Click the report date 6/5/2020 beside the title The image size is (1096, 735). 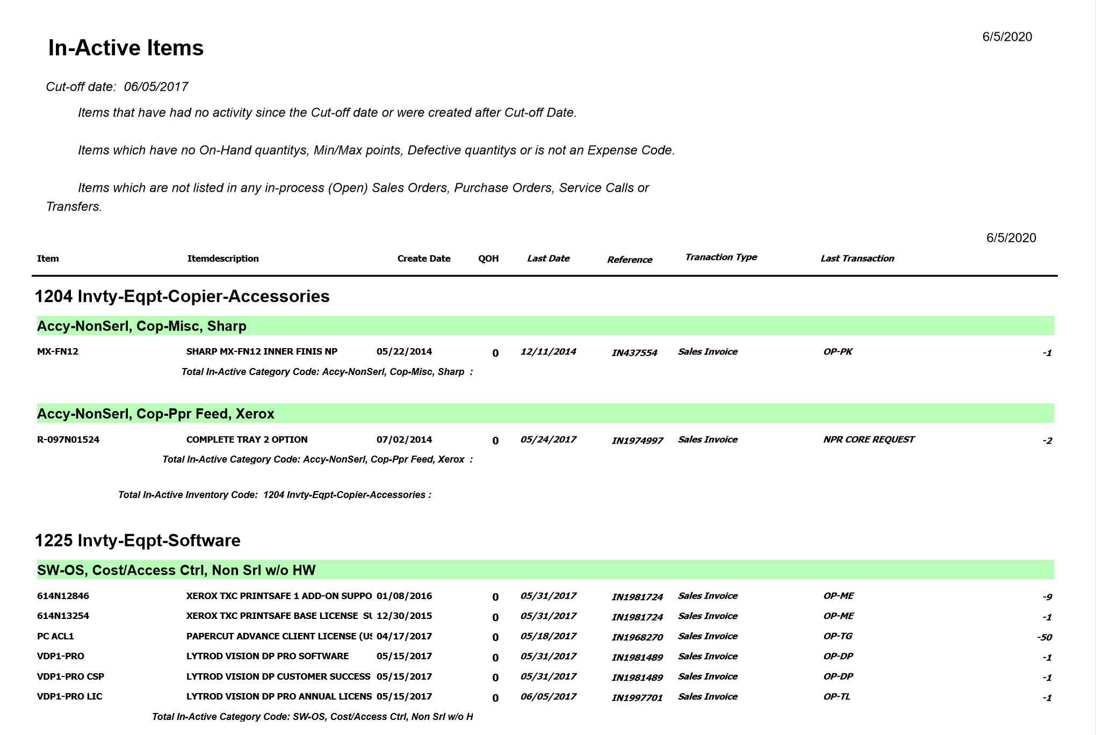point(1007,37)
